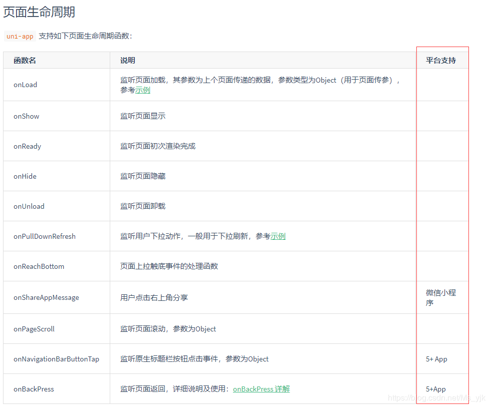
Task: Click the 页面上拉触底事件的处理函数 description
Action: pos(169,266)
